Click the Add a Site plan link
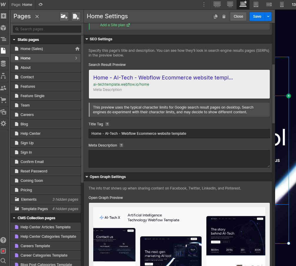Screen dimensions: 296x266 click(x=113, y=25)
